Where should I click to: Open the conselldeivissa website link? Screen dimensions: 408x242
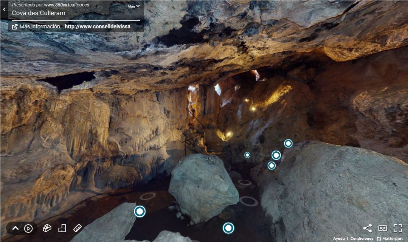(100, 26)
